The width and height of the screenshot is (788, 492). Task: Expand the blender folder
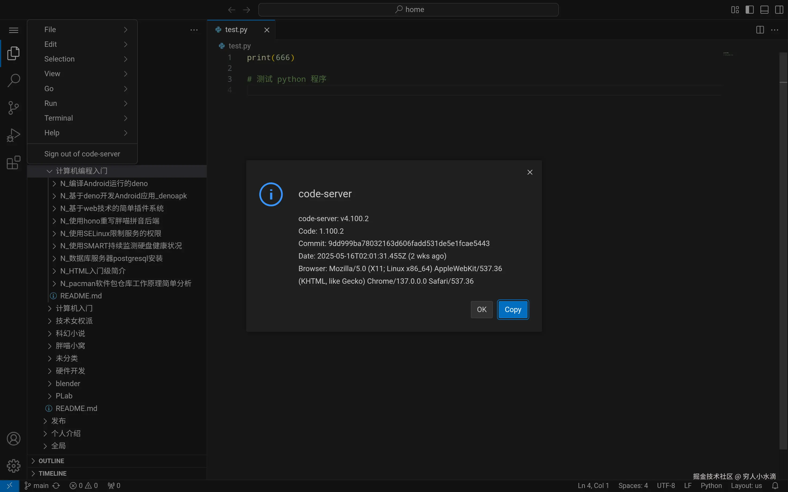click(x=68, y=383)
